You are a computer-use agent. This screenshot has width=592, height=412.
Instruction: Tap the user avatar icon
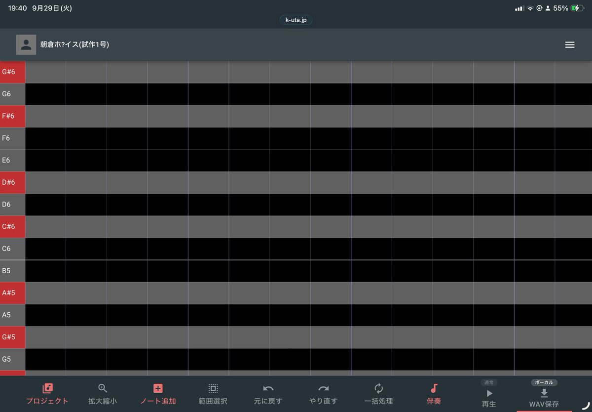[x=26, y=44]
